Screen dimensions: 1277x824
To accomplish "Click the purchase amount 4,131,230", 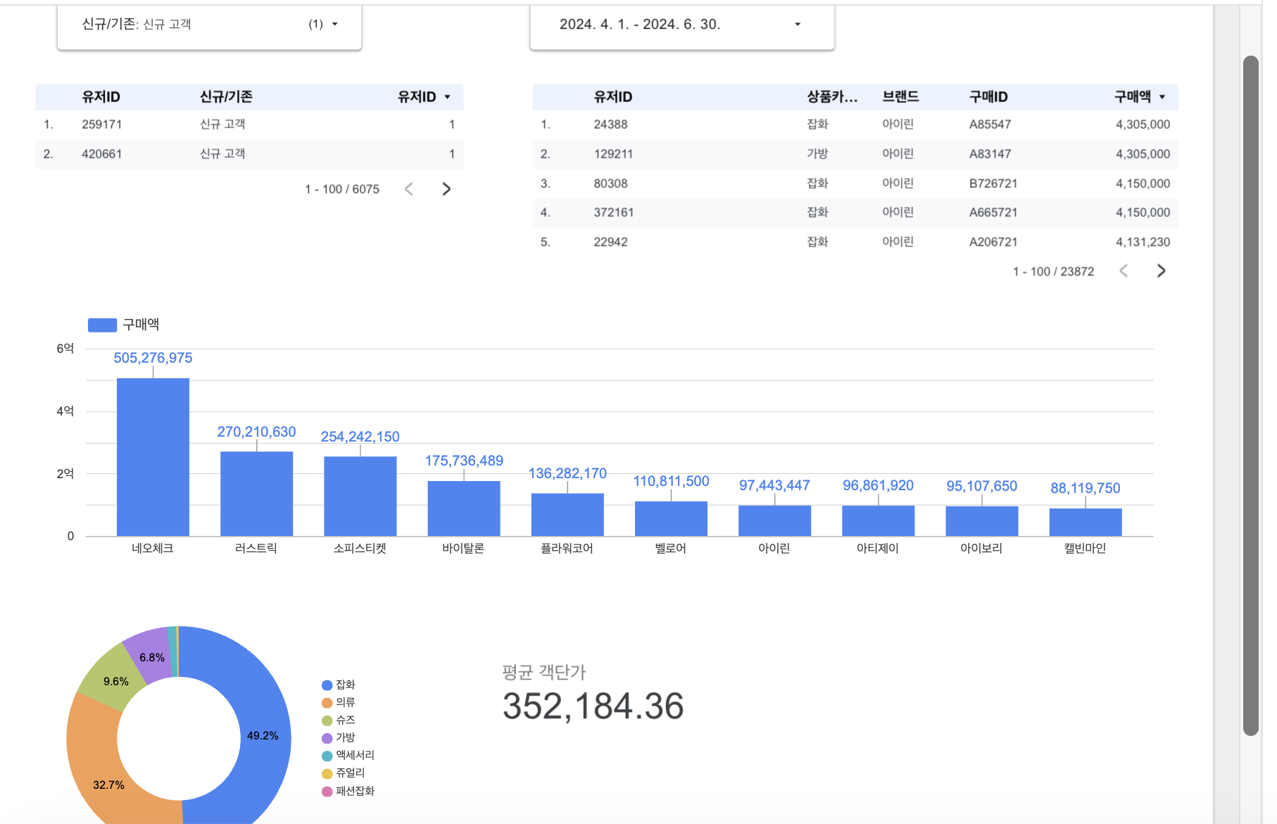I will pyautogui.click(x=1143, y=242).
